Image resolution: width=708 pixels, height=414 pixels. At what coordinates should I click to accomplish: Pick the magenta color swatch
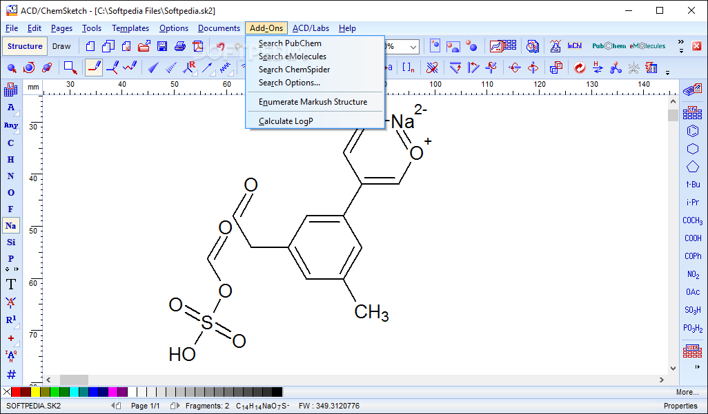[112, 392]
